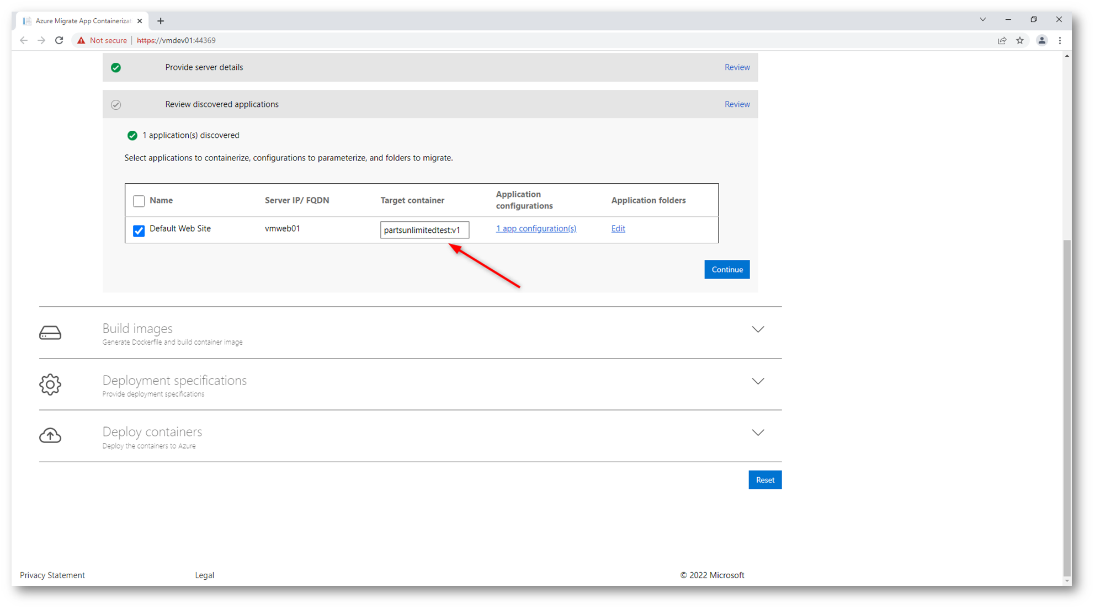Uncheck the Default Web Site checkbox

(139, 230)
